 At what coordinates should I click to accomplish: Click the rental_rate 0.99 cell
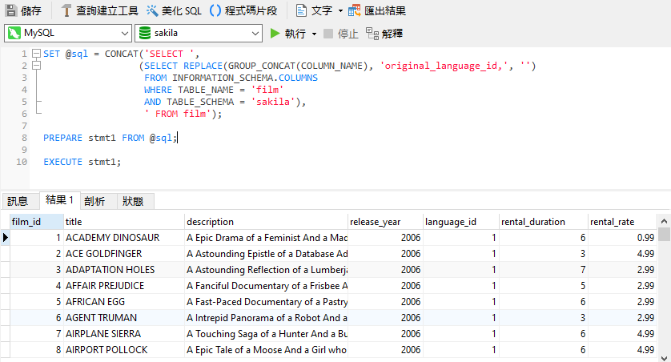tap(622, 238)
